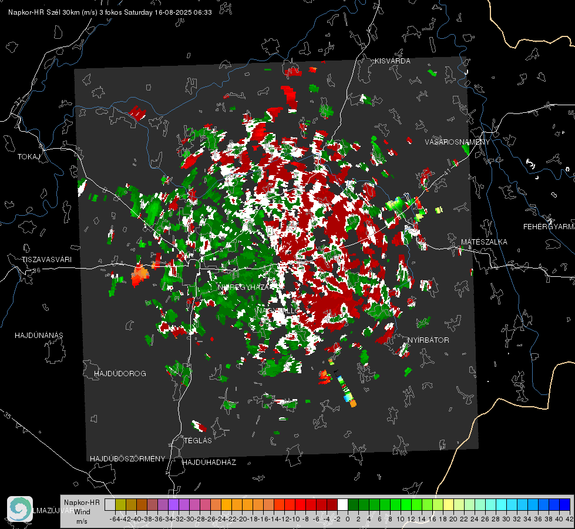
Task: Click the pale yellow legend swatch
Action: pos(449,505)
